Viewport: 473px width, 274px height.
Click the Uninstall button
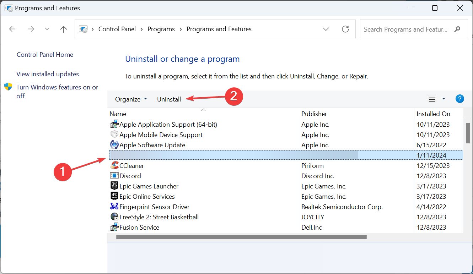(169, 99)
